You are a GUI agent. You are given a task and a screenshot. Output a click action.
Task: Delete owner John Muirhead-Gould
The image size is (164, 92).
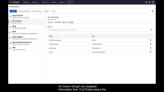[150, 40]
